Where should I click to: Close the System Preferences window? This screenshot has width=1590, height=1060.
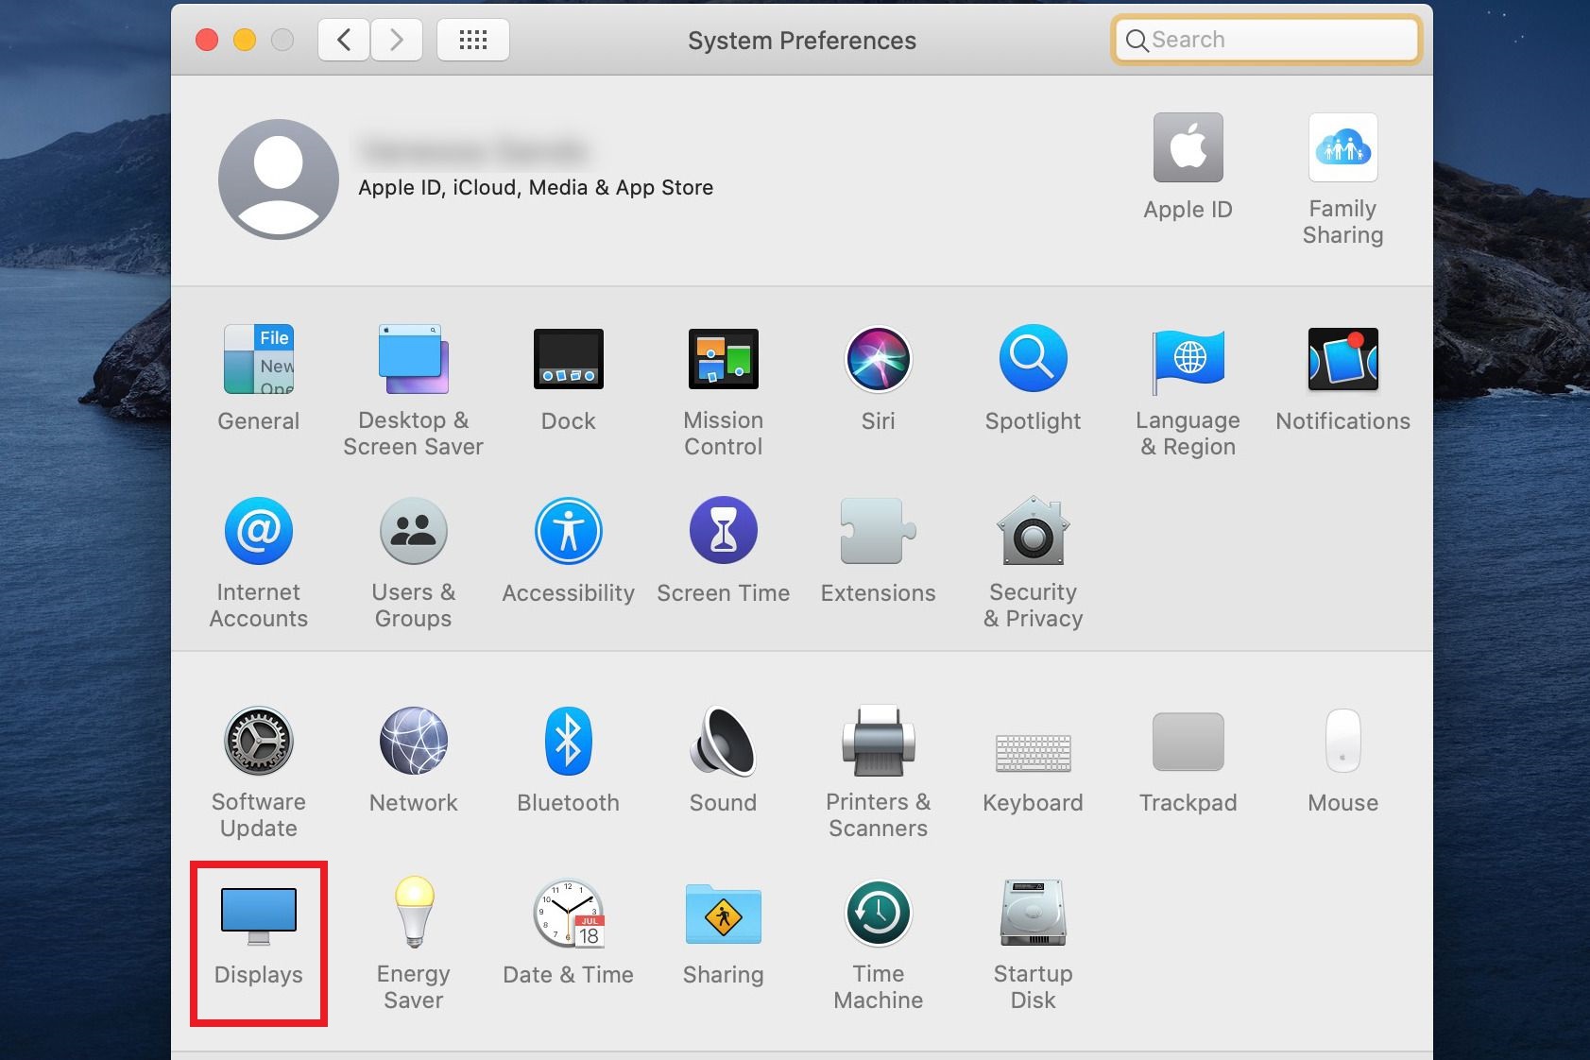[207, 40]
